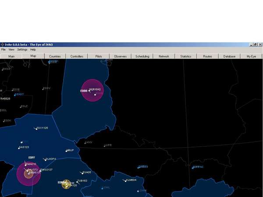The width and height of the screenshot is (263, 197).
Task: Click the BER1642 aircraft marker
Action: 89,90
